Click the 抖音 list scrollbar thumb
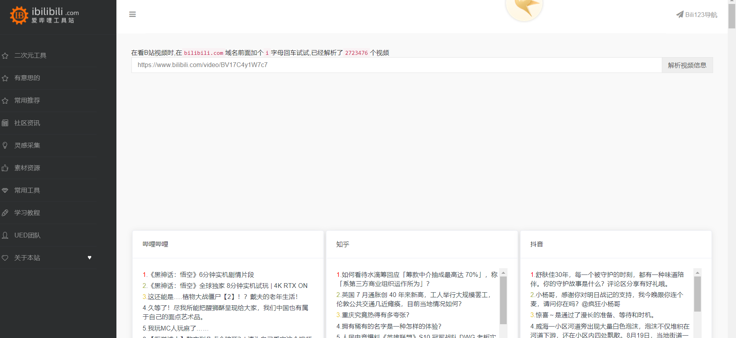The height and width of the screenshot is (338, 736). pos(697,294)
